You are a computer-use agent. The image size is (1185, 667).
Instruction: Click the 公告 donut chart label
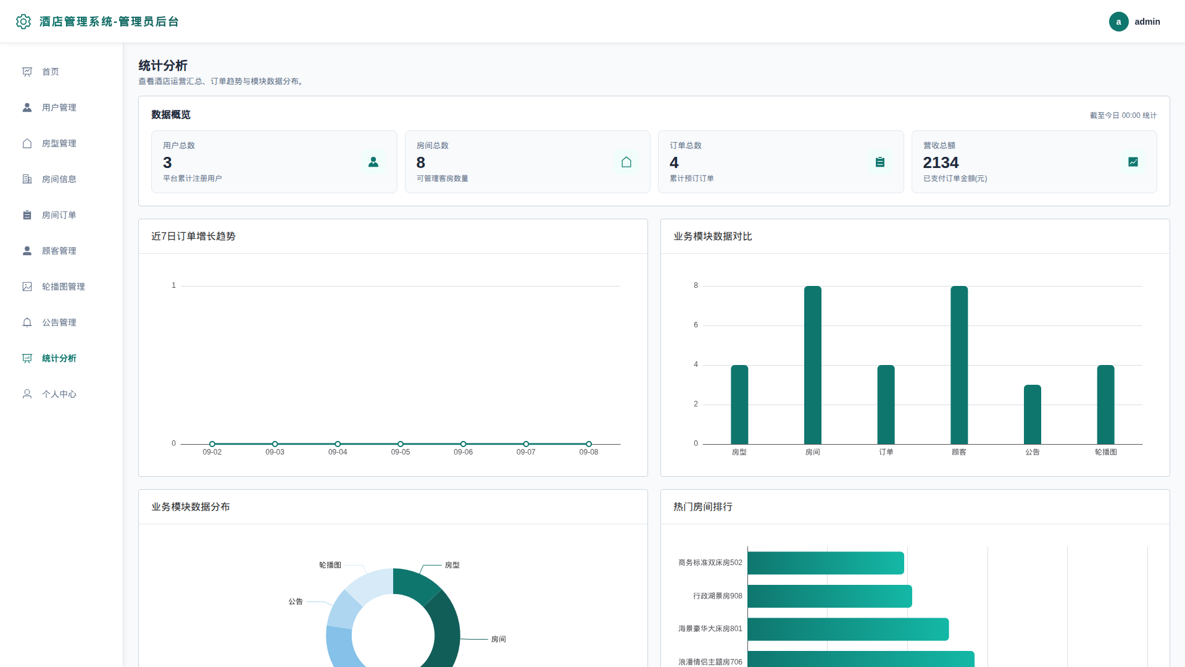296,602
